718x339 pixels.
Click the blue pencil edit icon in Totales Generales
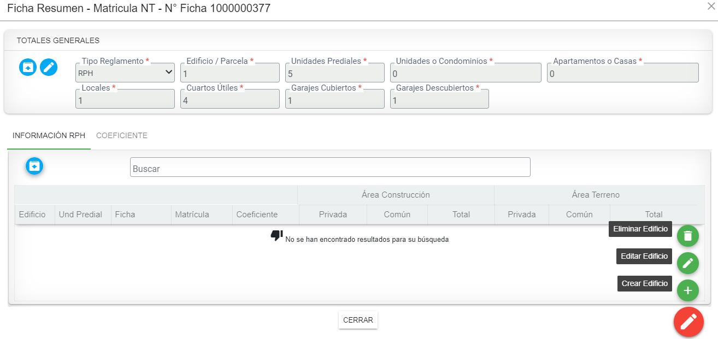pyautogui.click(x=49, y=67)
